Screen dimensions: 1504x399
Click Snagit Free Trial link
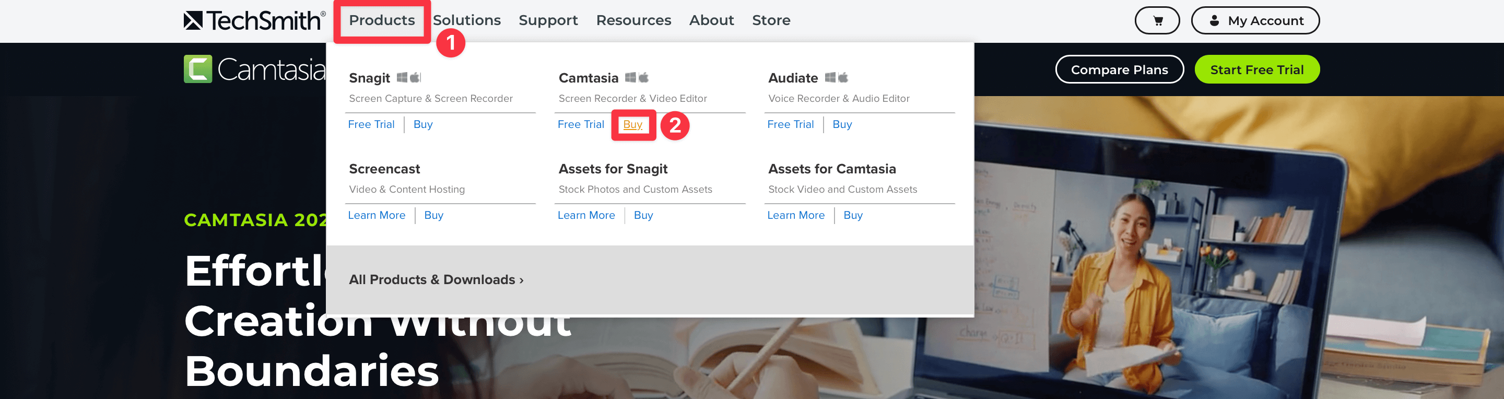pyautogui.click(x=371, y=124)
